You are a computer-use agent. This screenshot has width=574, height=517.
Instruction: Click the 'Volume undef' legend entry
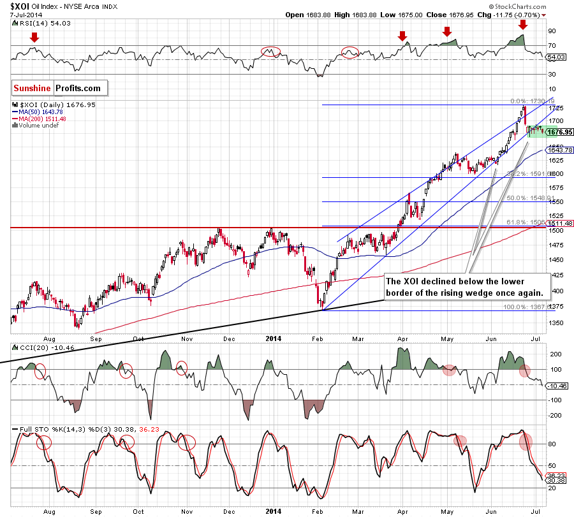39,125
